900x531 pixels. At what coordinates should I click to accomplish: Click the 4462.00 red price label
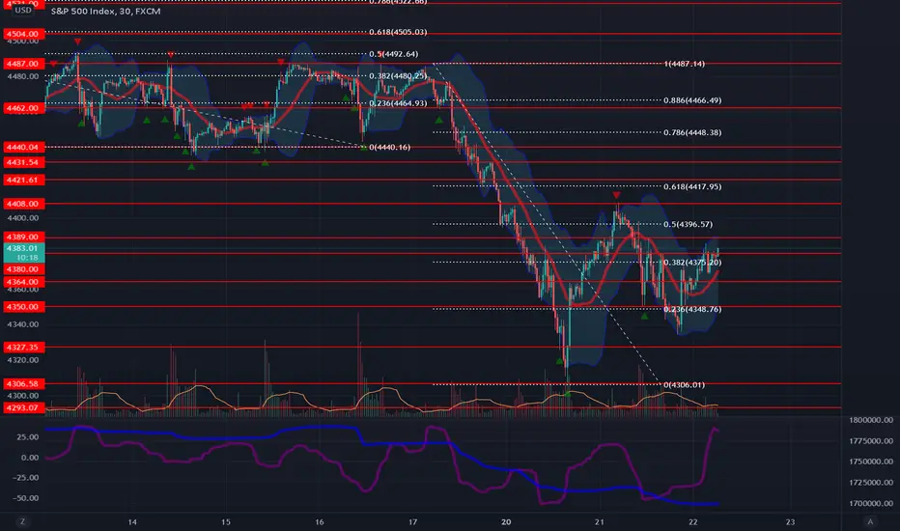tap(23, 108)
